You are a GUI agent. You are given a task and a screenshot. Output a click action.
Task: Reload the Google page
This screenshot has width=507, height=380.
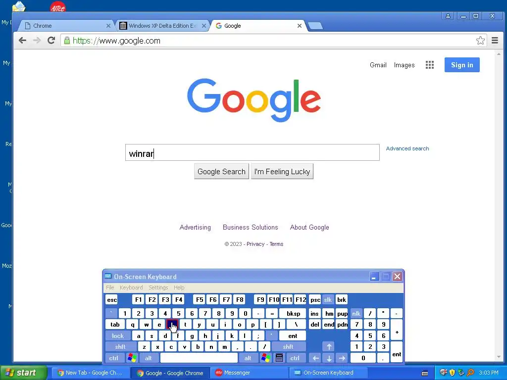click(x=51, y=41)
